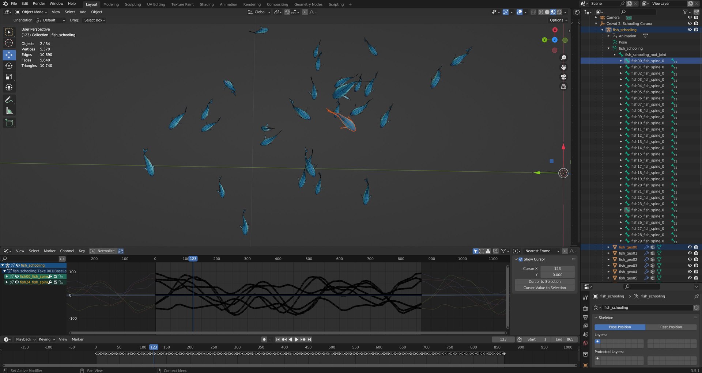This screenshot has width=702, height=373.
Task: Select the Pose Position option
Action: click(x=620, y=327)
